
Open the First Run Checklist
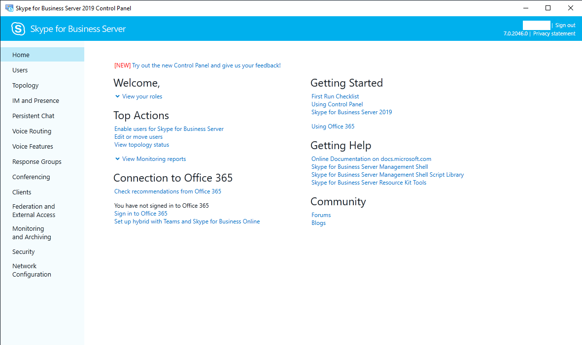pyautogui.click(x=335, y=96)
